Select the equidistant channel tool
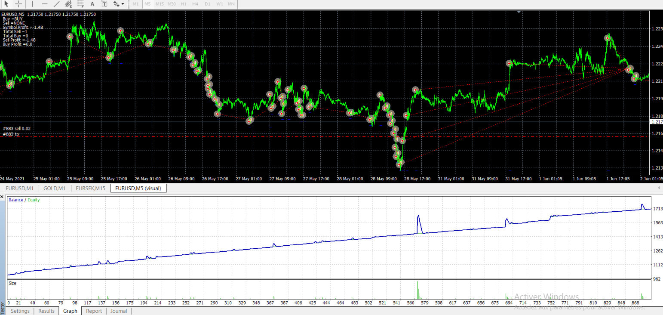The image size is (663, 315). pyautogui.click(x=69, y=4)
